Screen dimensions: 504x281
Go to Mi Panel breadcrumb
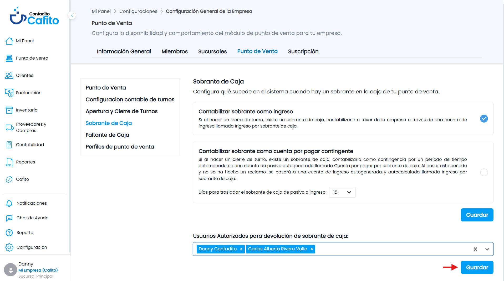pyautogui.click(x=101, y=11)
